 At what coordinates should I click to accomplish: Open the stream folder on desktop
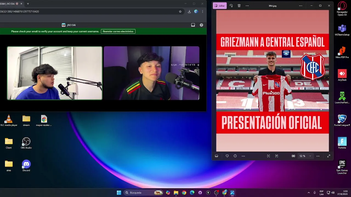pos(26,121)
